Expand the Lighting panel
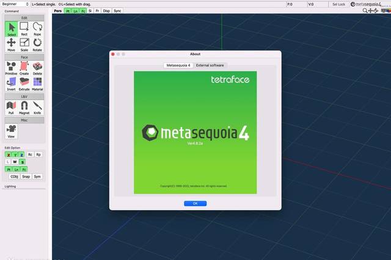Image resolution: width=391 pixels, height=260 pixels. click(x=10, y=186)
